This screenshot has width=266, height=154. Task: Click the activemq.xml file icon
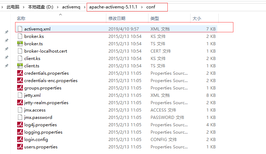coord(20,29)
